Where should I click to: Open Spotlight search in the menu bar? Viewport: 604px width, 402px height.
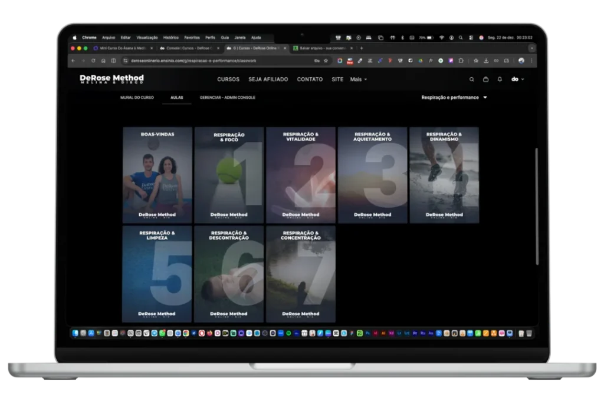(x=460, y=38)
